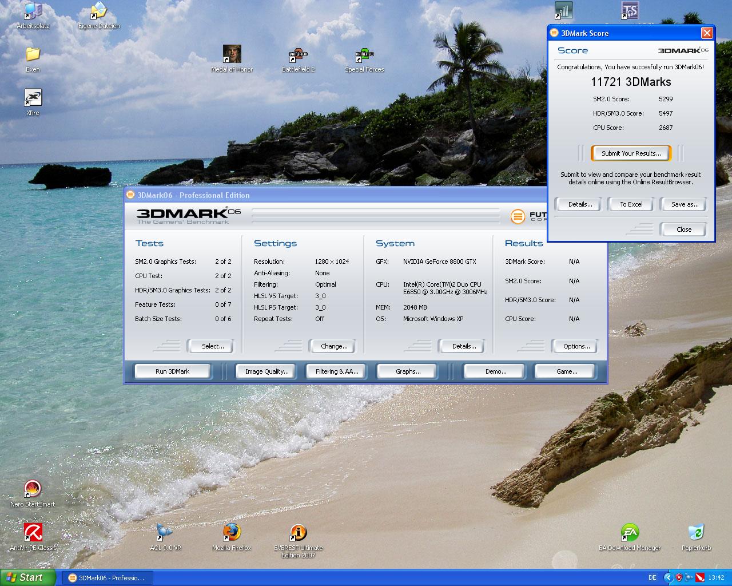Click the DE language indicator
Viewport: 732px width, 586px height.
653,577
